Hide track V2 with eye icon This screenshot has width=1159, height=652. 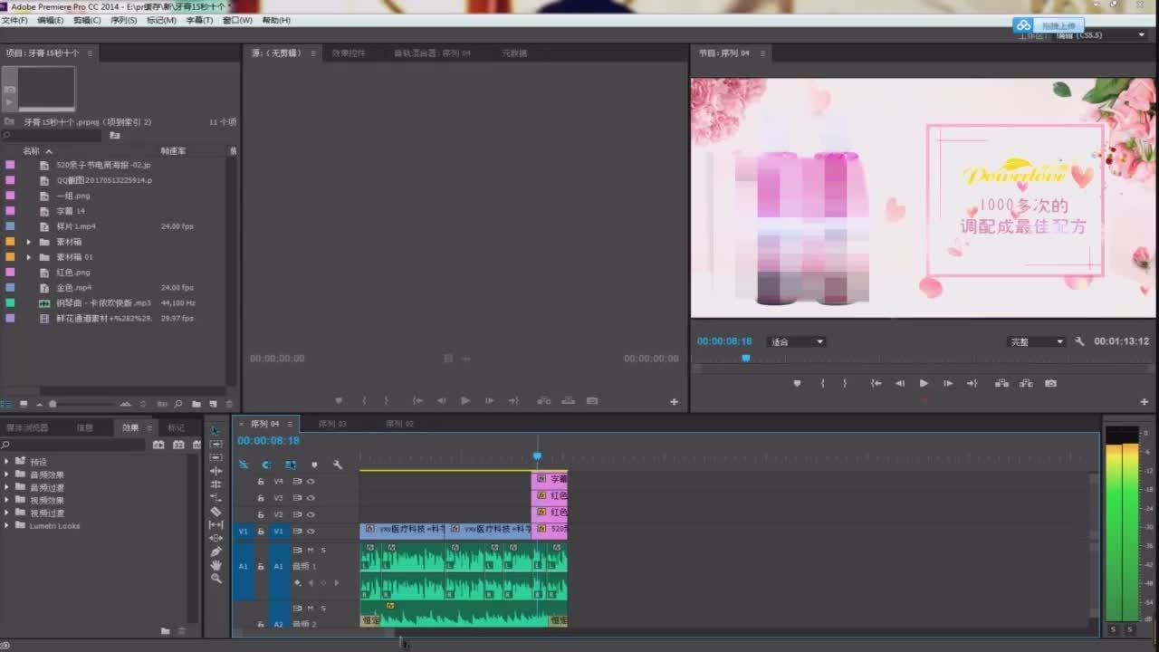click(311, 514)
